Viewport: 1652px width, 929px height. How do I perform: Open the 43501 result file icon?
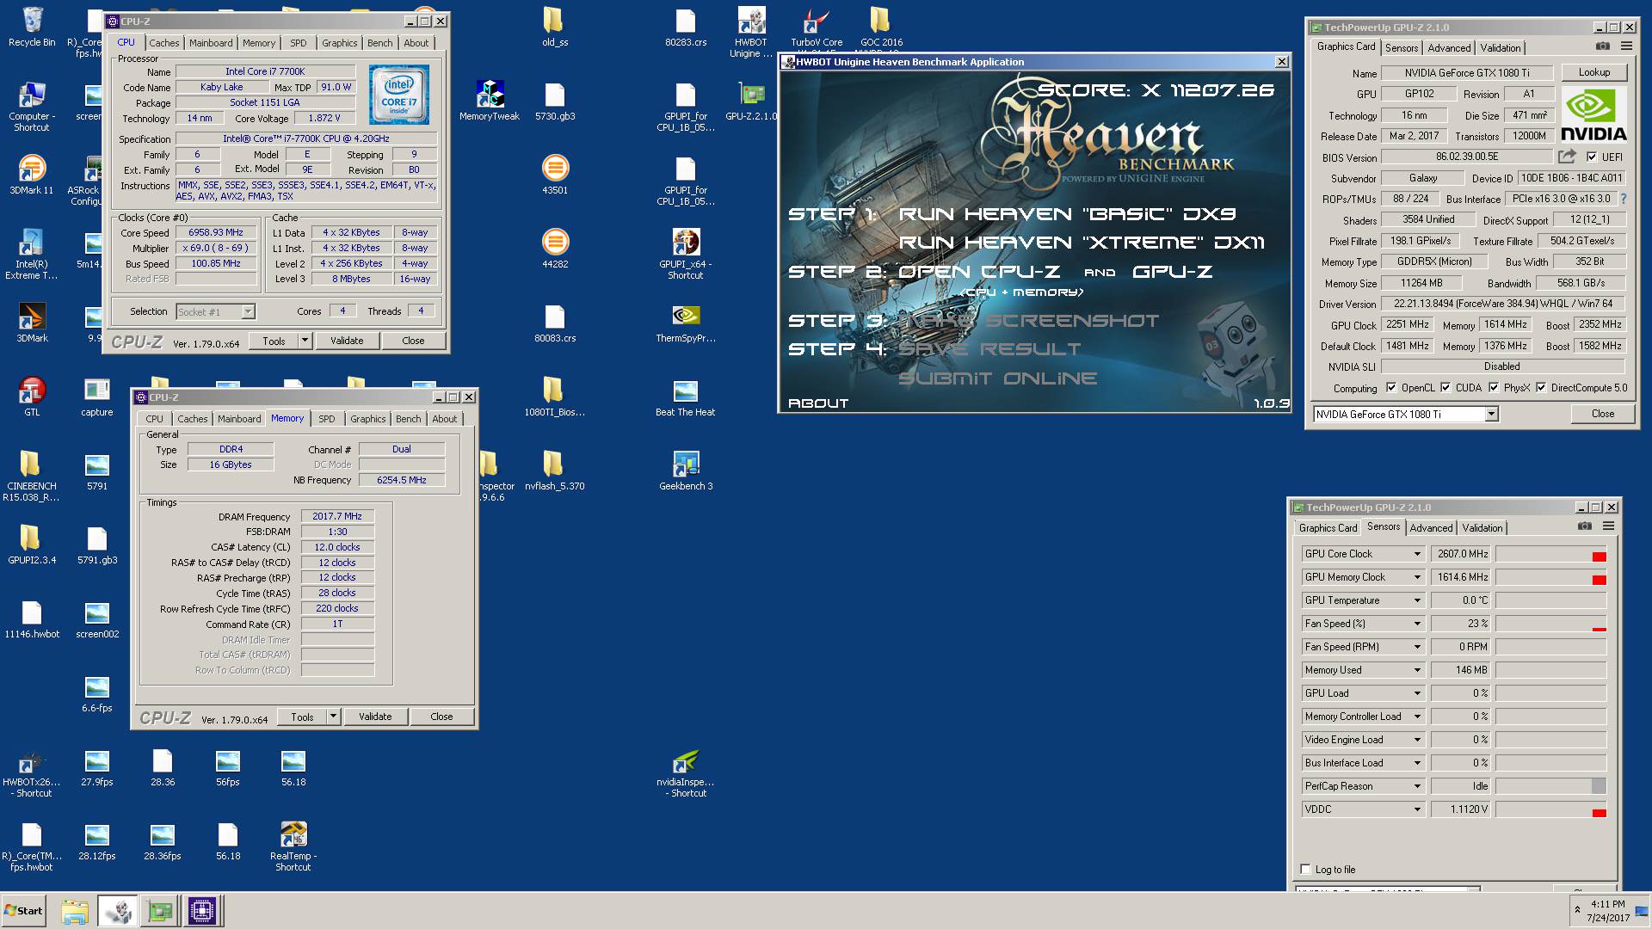coord(555,175)
